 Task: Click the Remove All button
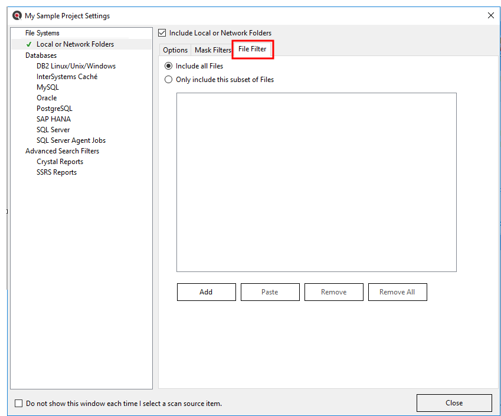pos(397,292)
